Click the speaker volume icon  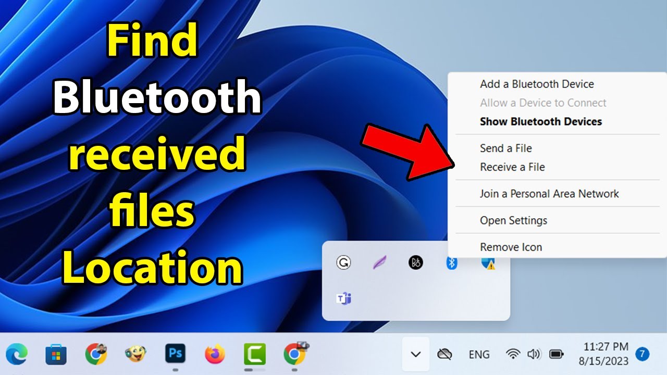534,354
